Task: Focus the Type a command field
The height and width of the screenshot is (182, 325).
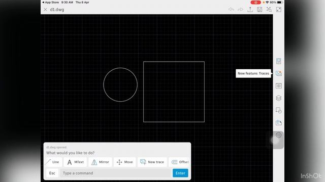Action: point(116,173)
